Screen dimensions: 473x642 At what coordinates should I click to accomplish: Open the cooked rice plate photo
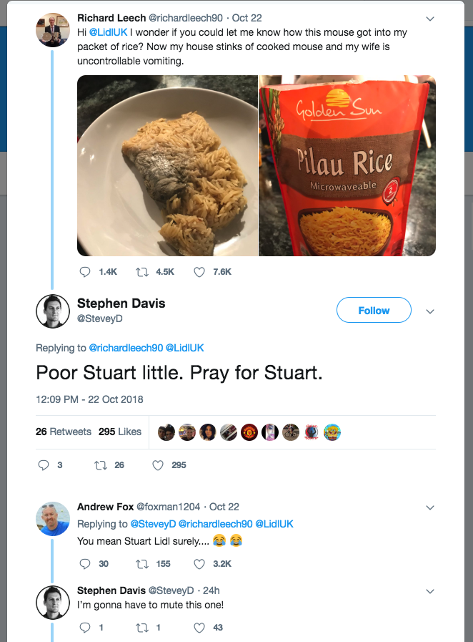[x=167, y=165]
